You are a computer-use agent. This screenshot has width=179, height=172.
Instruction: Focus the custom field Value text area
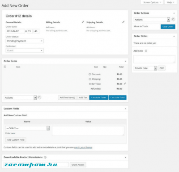point(88,131)
